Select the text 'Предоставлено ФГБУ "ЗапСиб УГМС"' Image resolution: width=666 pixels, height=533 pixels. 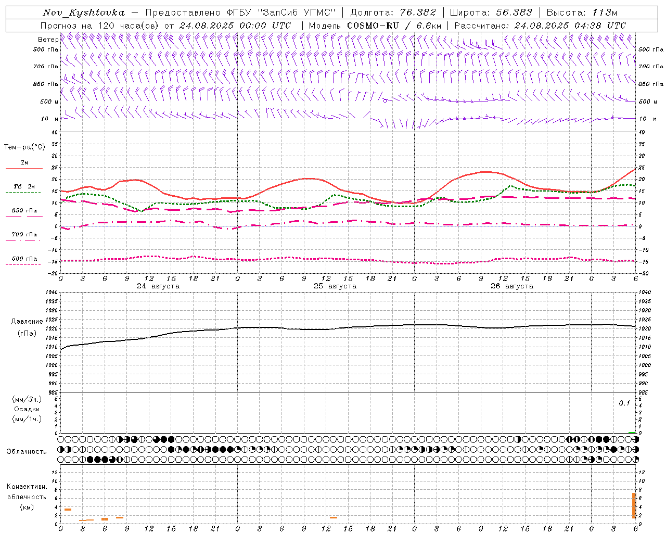click(x=240, y=12)
